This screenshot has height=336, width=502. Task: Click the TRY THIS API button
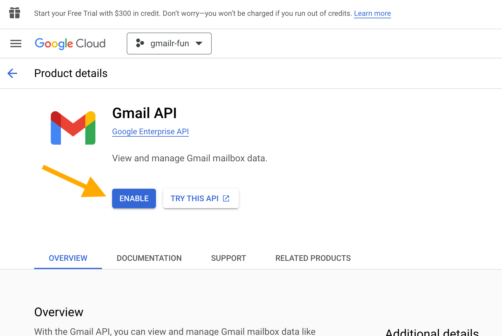coord(201,198)
